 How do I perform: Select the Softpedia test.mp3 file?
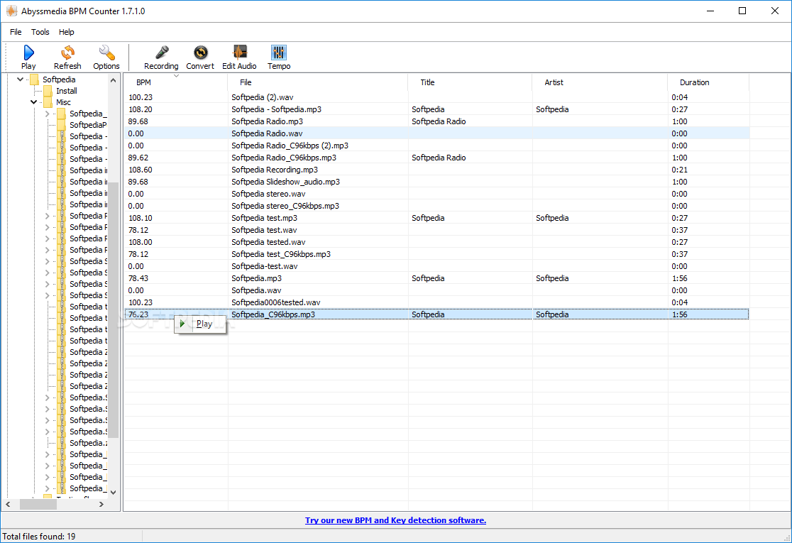pos(264,218)
